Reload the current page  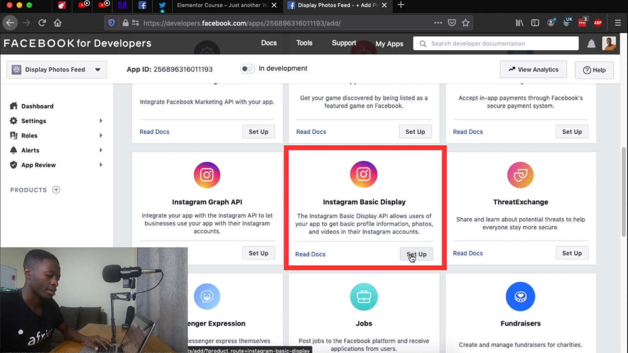pyautogui.click(x=42, y=23)
